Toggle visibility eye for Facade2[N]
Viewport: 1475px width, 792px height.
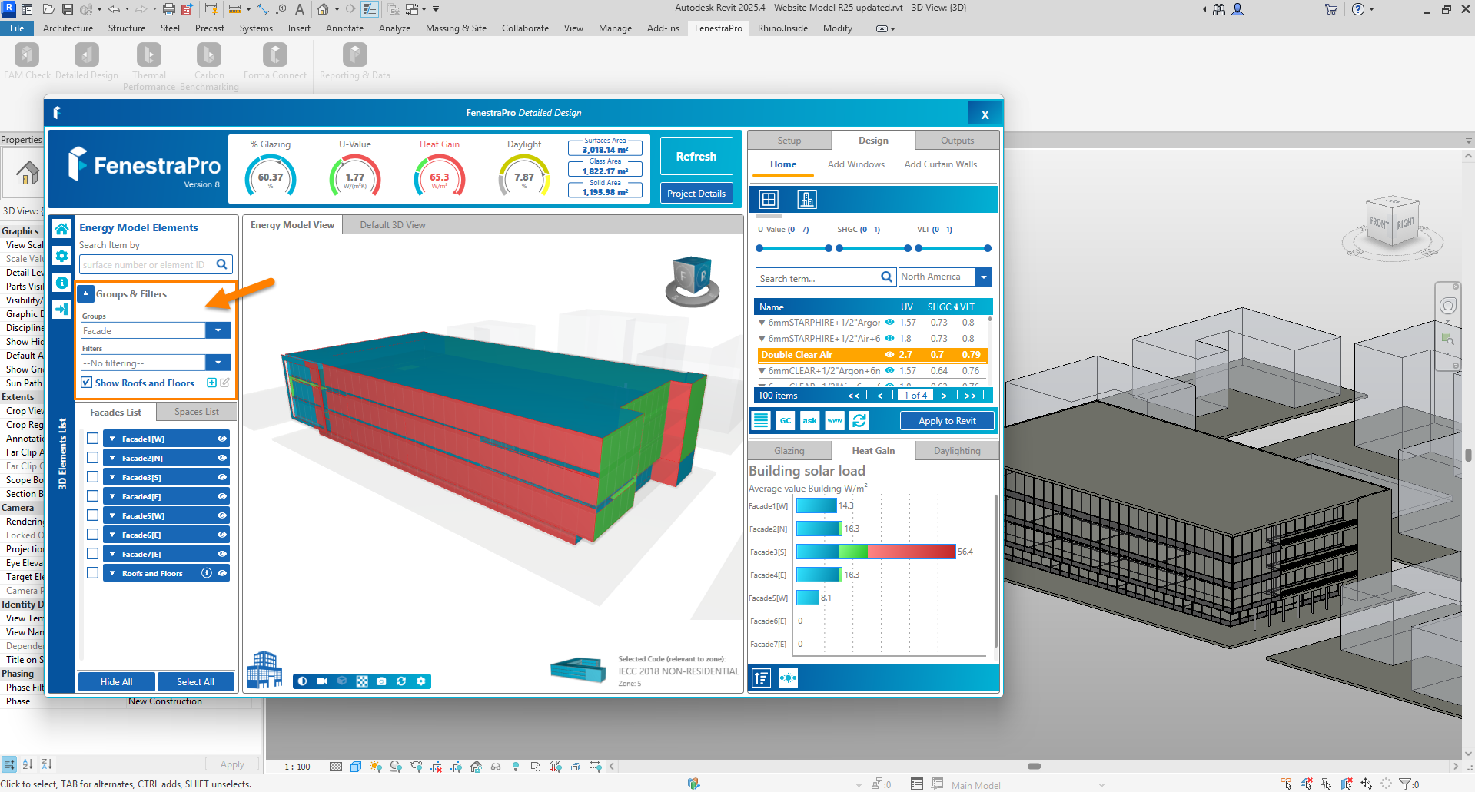221,458
